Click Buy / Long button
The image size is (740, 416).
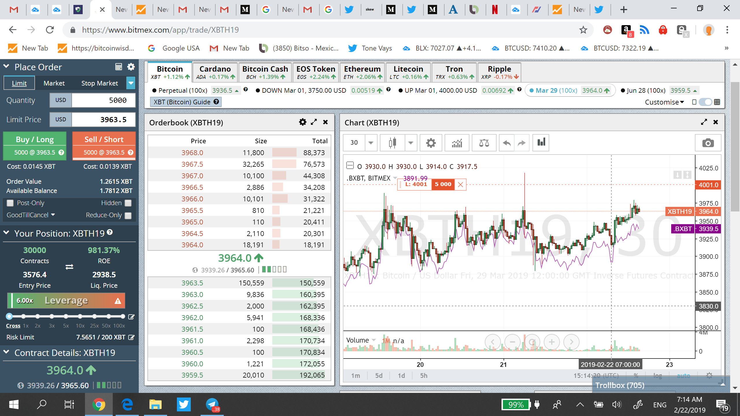(35, 146)
